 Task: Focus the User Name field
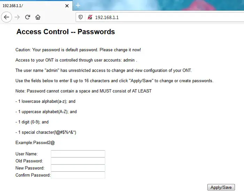[78, 154]
